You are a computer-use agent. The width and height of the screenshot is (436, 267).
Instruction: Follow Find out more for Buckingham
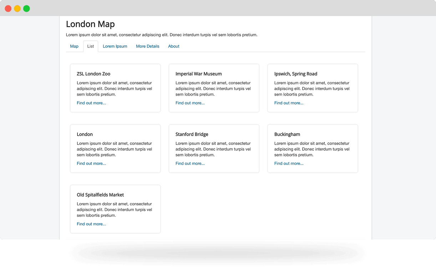pos(289,163)
